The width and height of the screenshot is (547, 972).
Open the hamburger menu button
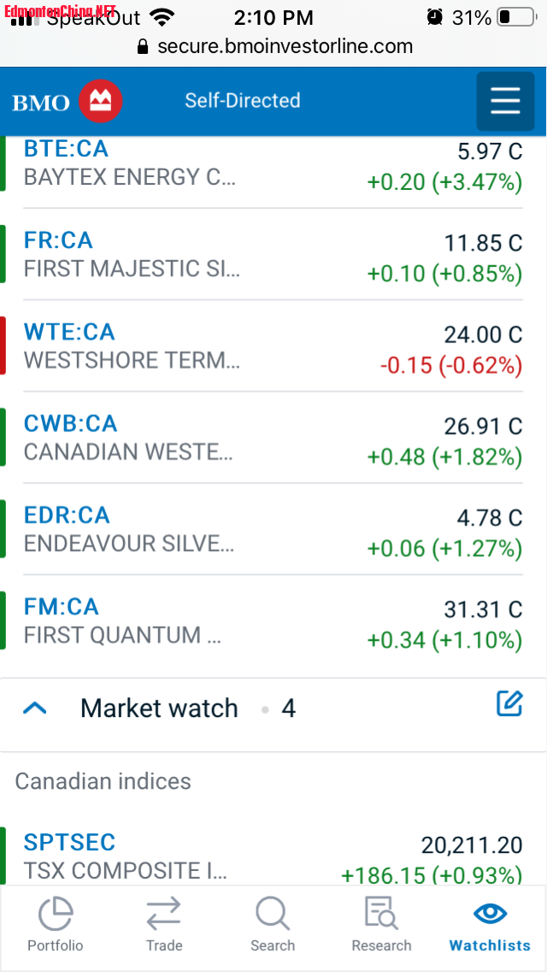pos(505,101)
